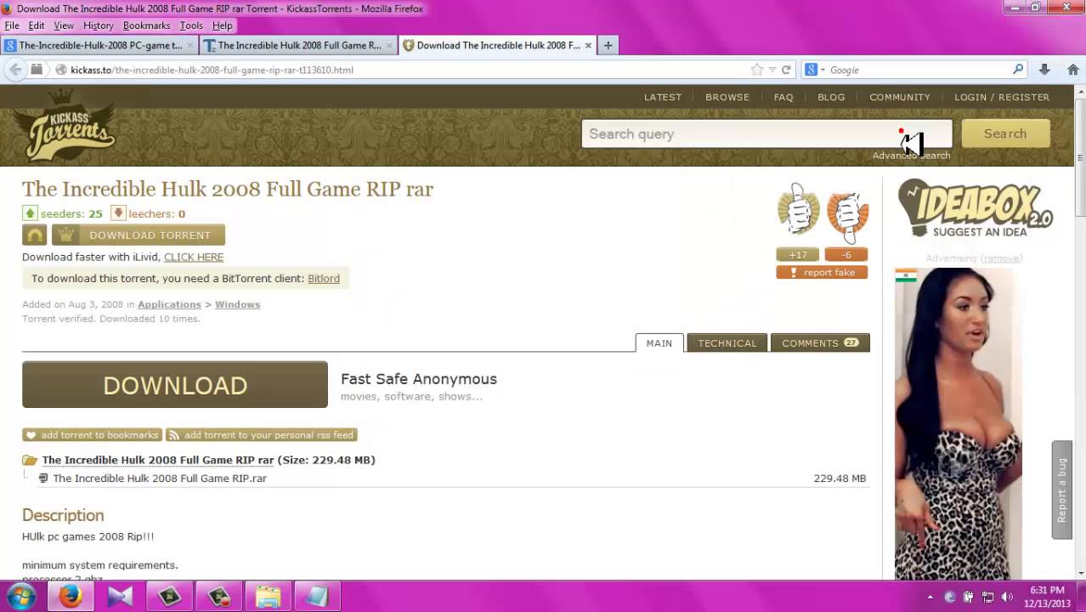Click the file icon before RIP.rar
The height and width of the screenshot is (612, 1086).
43,478
